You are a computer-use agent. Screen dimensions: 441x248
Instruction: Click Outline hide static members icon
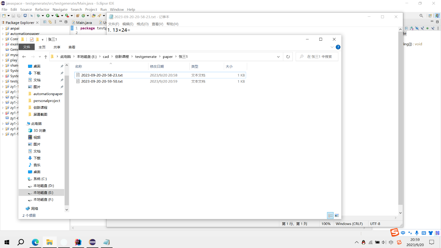pos(422,28)
